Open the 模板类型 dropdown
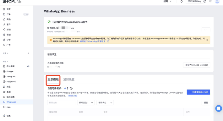The image size is (223, 121). click(x=86, y=103)
